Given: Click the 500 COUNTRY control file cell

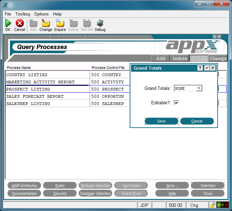Looking at the screenshot, I should point(110,75).
